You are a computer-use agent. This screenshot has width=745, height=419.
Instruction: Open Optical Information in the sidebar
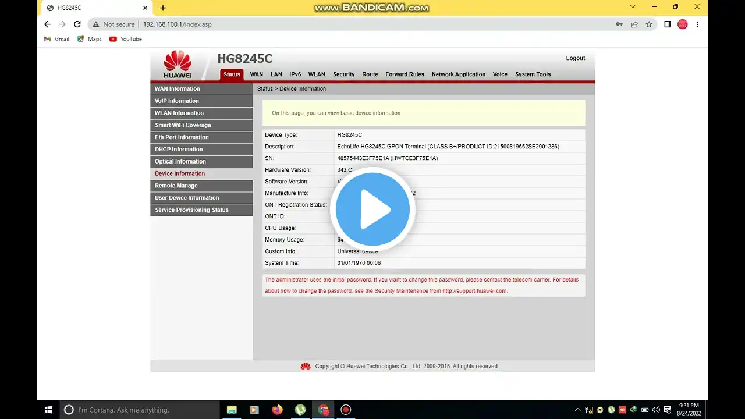coord(201,161)
